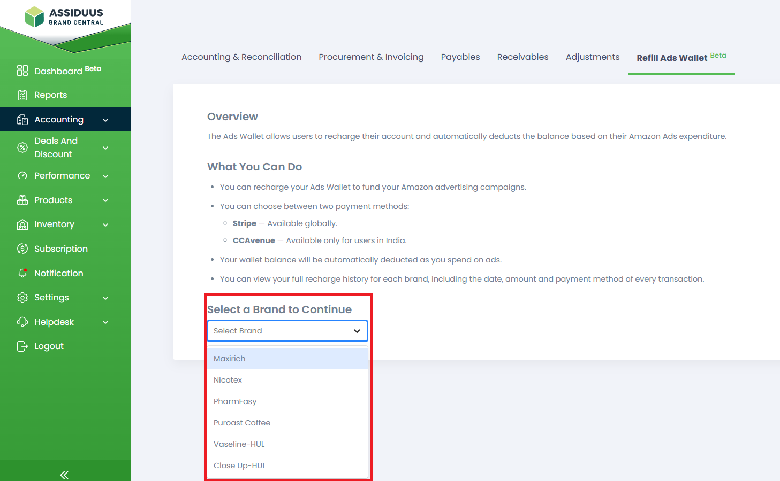The width and height of the screenshot is (780, 481).
Task: Expand the Performance submenu arrow
Action: click(105, 176)
